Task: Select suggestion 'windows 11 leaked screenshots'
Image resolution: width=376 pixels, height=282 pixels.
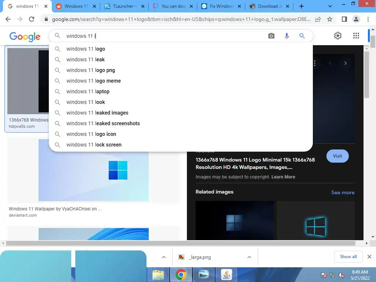Action: click(x=181, y=123)
